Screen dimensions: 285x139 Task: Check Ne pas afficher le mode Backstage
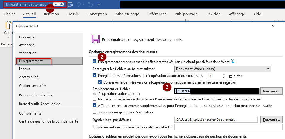coord(94,99)
